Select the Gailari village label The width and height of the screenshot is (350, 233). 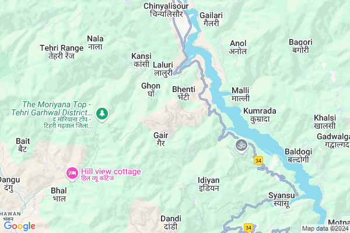(x=211, y=19)
